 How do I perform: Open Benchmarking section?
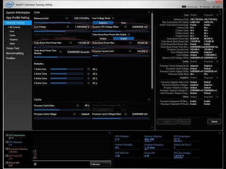(15, 54)
